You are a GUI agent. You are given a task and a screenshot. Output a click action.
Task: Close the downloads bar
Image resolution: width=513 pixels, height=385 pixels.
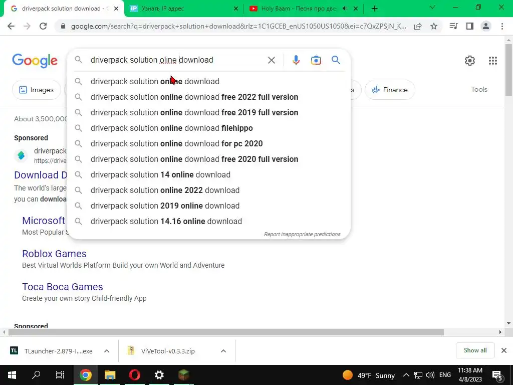(x=504, y=350)
